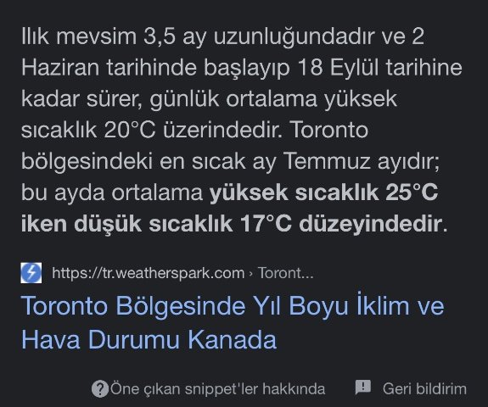
Task: Open the question mark help icon
Action: coord(100,388)
